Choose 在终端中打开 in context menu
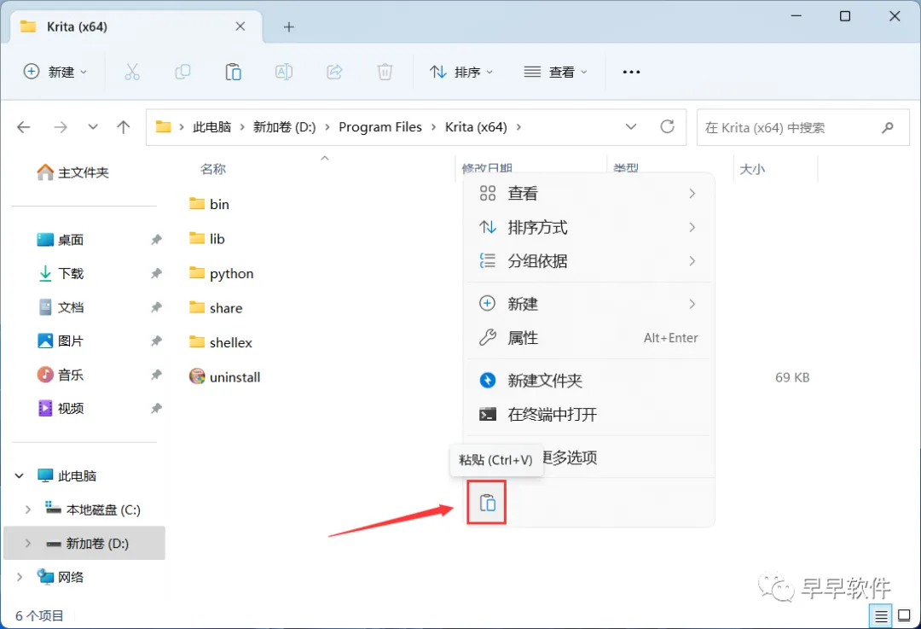The image size is (921, 629). (x=589, y=415)
